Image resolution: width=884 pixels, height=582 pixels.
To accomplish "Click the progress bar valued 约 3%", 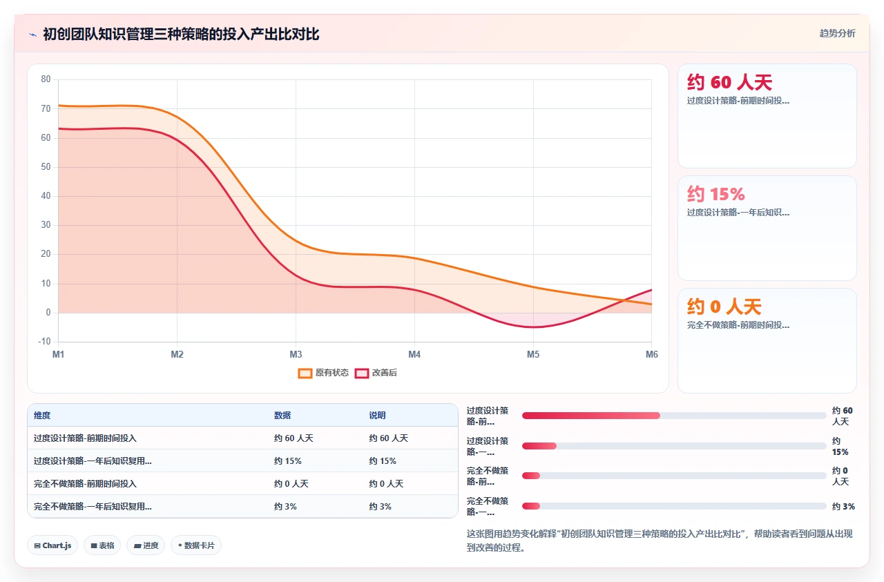I will click(674, 506).
